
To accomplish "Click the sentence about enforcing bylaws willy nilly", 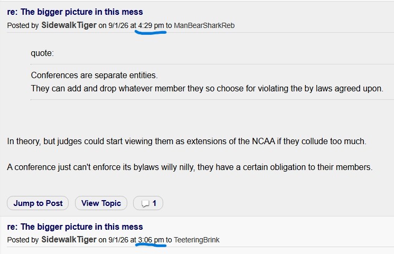I will [190, 167].
